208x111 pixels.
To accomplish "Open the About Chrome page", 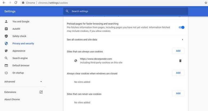I will [12, 99].
